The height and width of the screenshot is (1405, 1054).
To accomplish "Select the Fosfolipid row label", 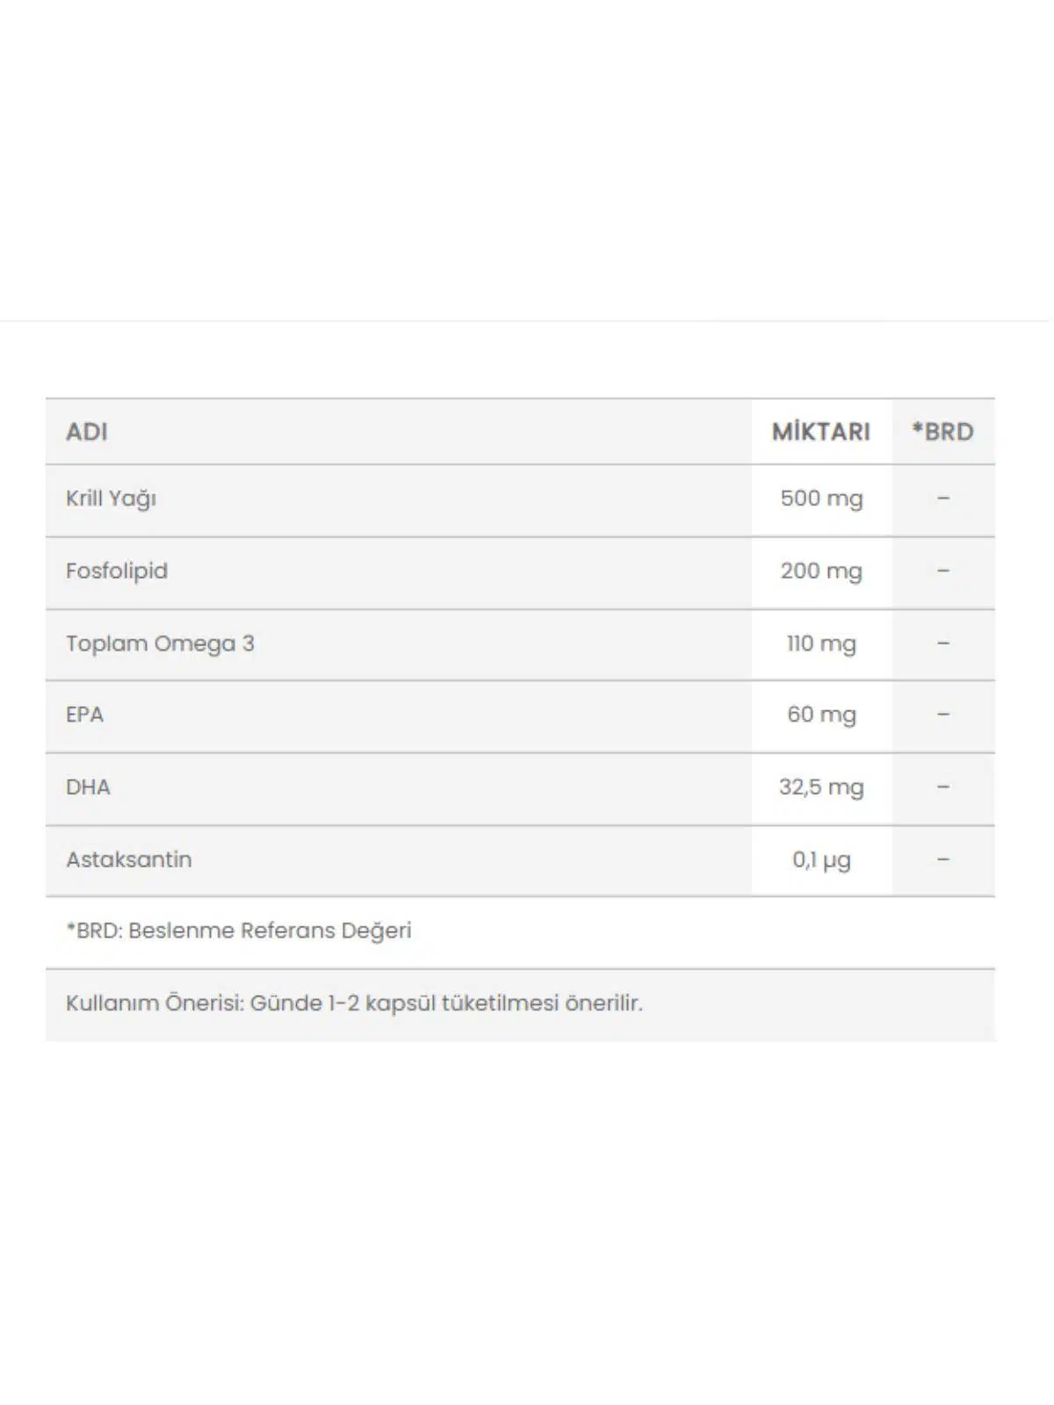I will pyautogui.click(x=117, y=571).
